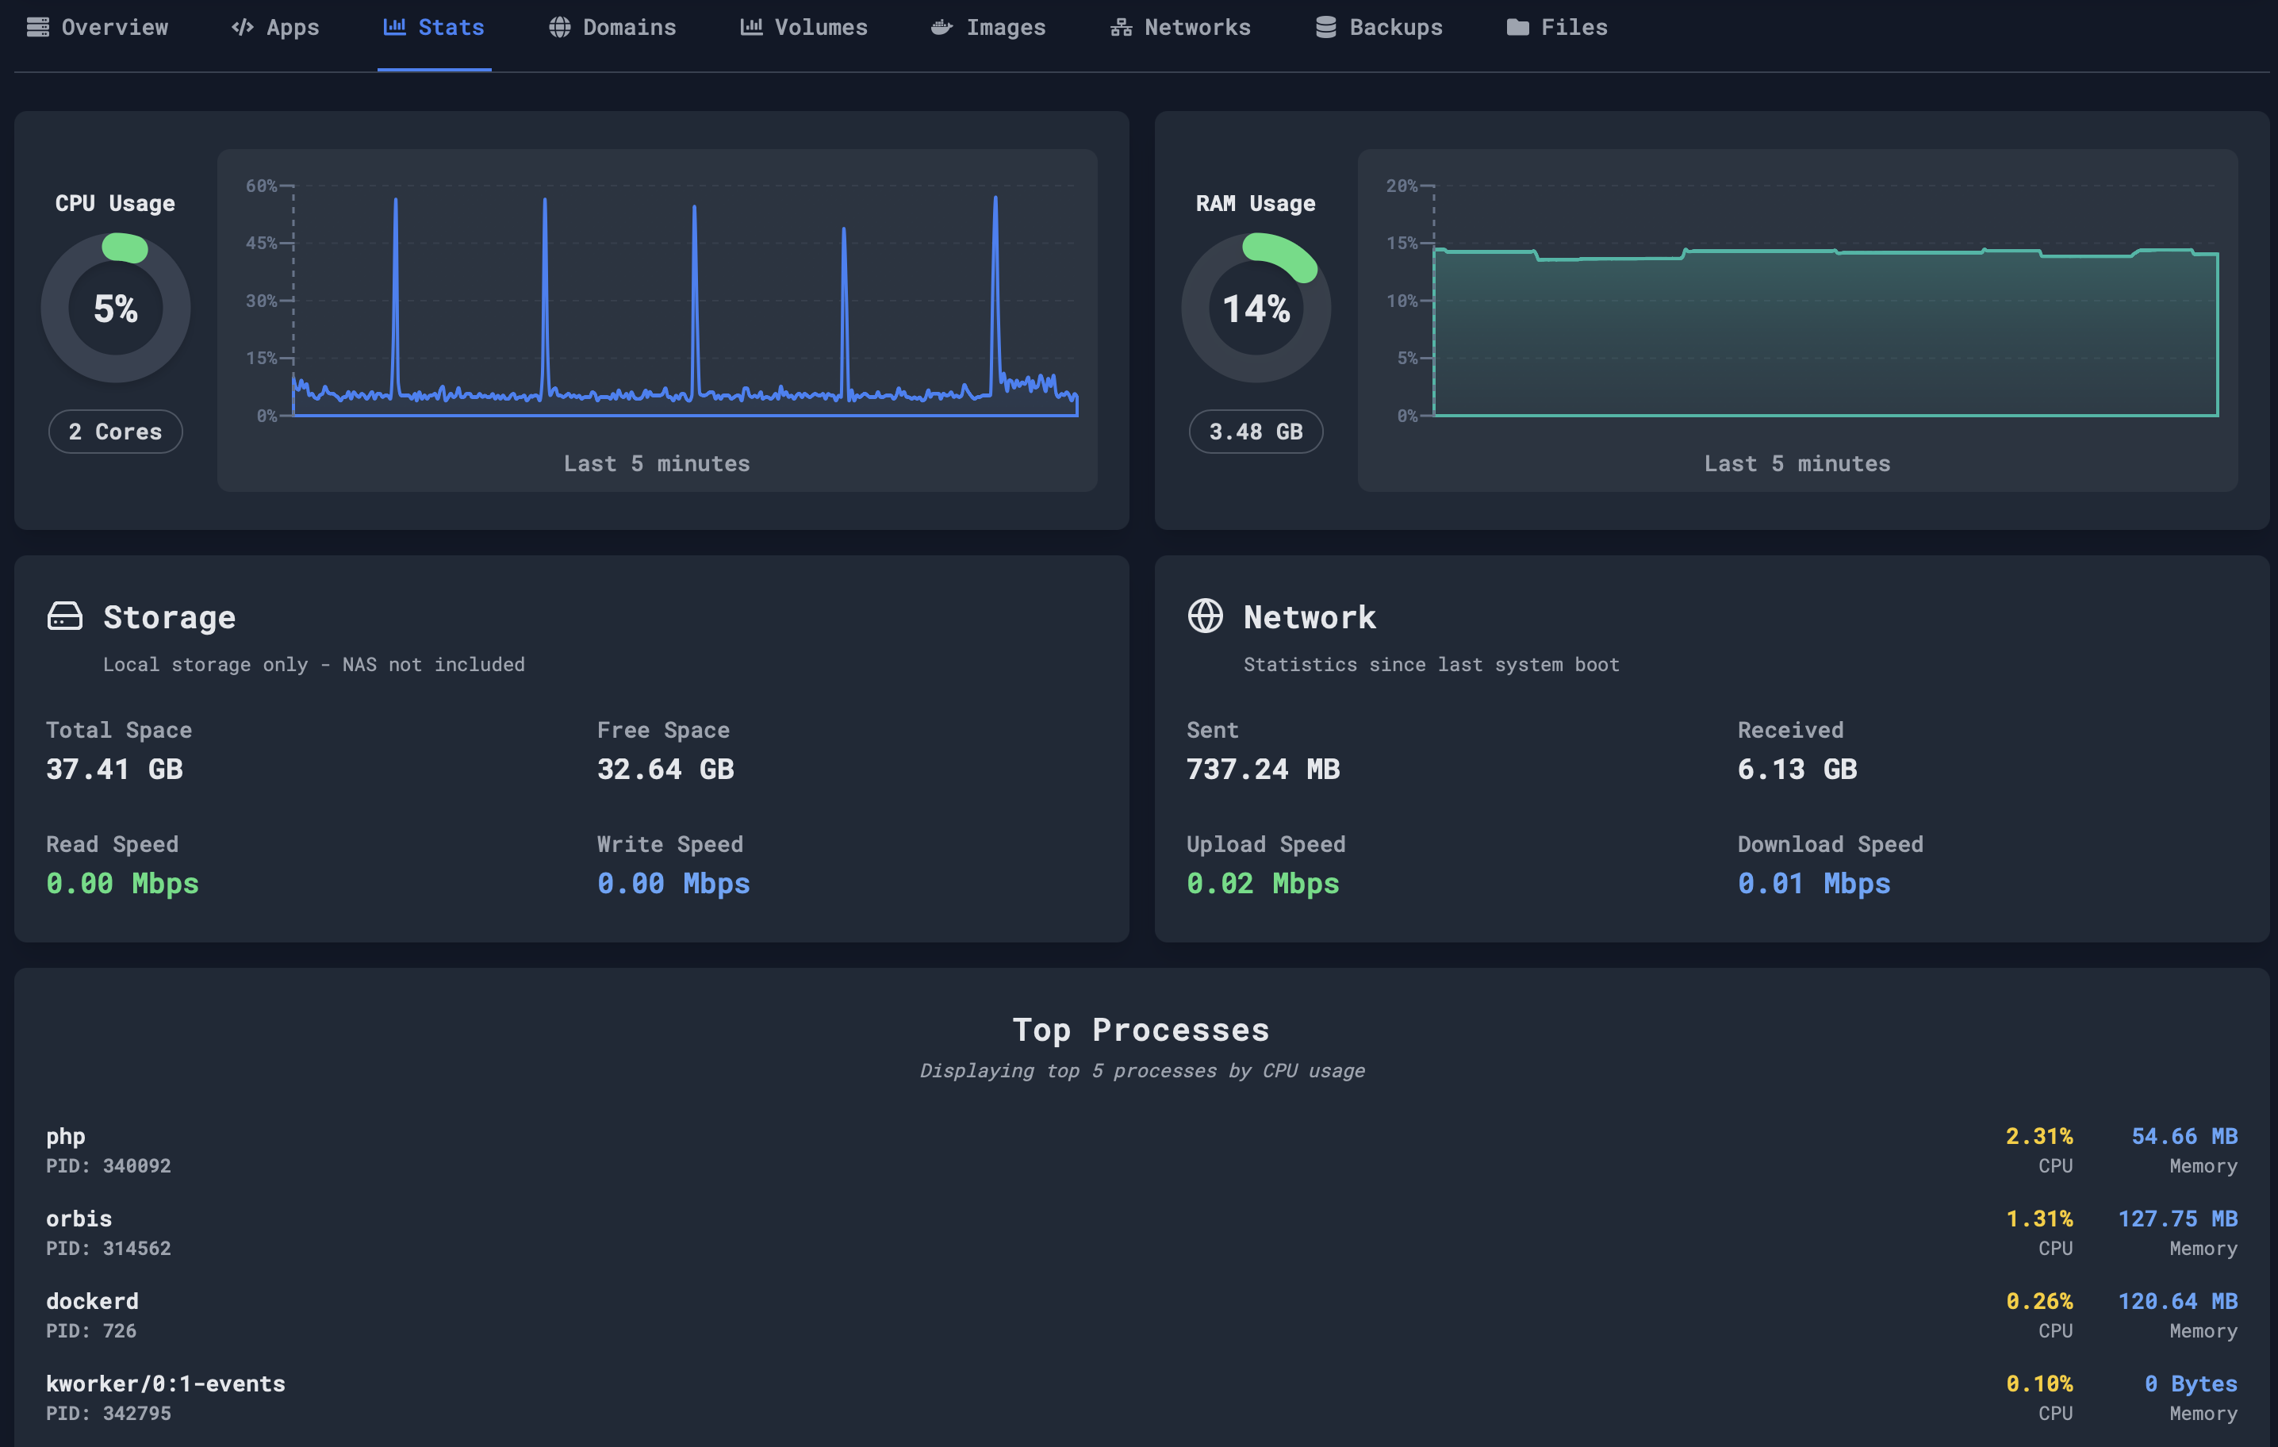Click the Write Speed 0.00 Mbps value

(673, 884)
